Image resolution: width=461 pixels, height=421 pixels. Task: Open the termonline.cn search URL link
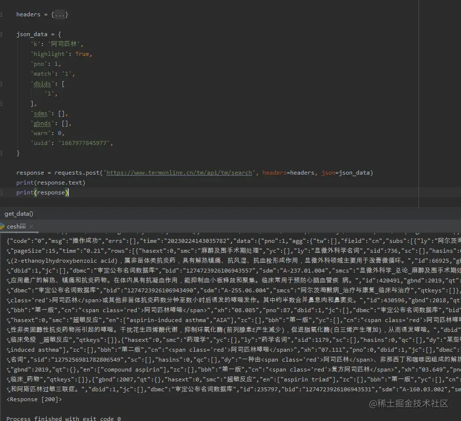pyautogui.click(x=179, y=173)
